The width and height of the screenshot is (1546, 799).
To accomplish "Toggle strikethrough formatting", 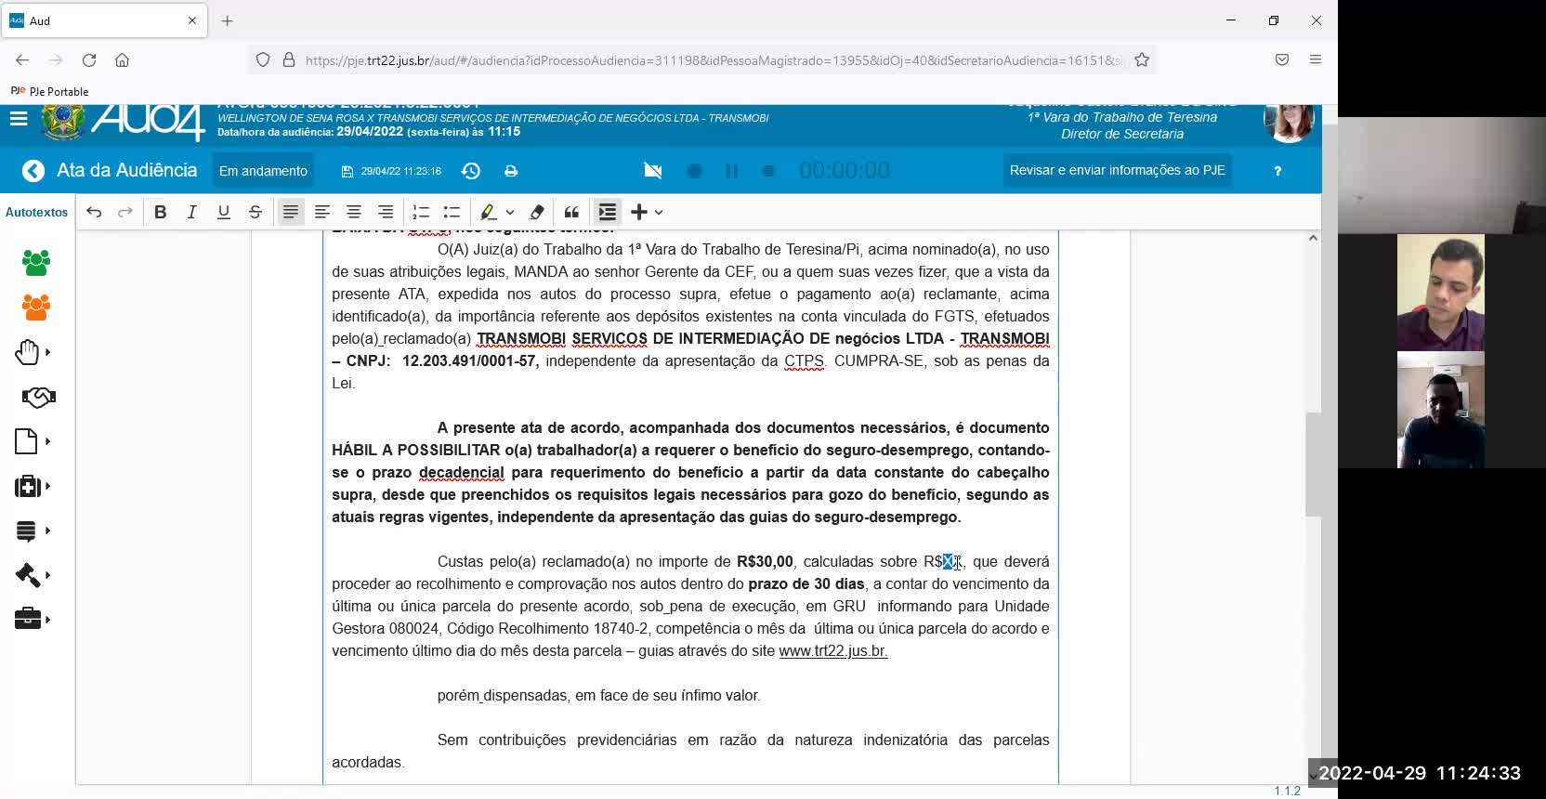I will click(x=255, y=212).
